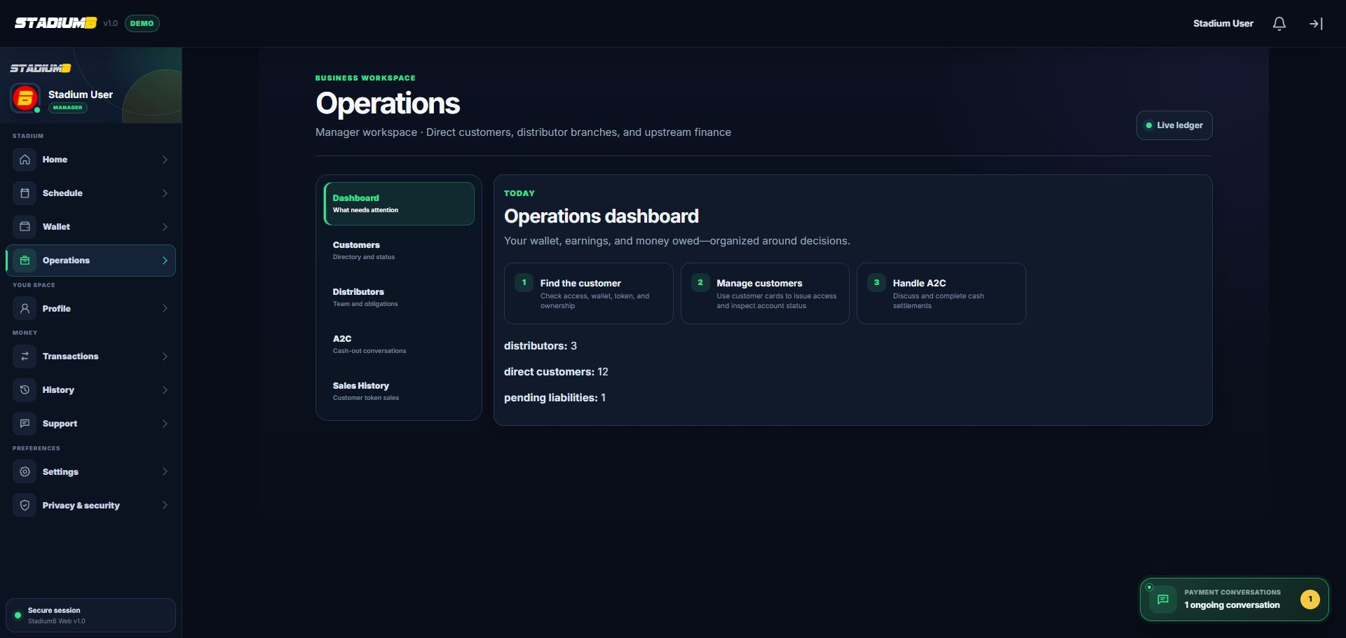The width and height of the screenshot is (1346, 638).
Task: Expand the Profile chevron arrow
Action: 165,309
